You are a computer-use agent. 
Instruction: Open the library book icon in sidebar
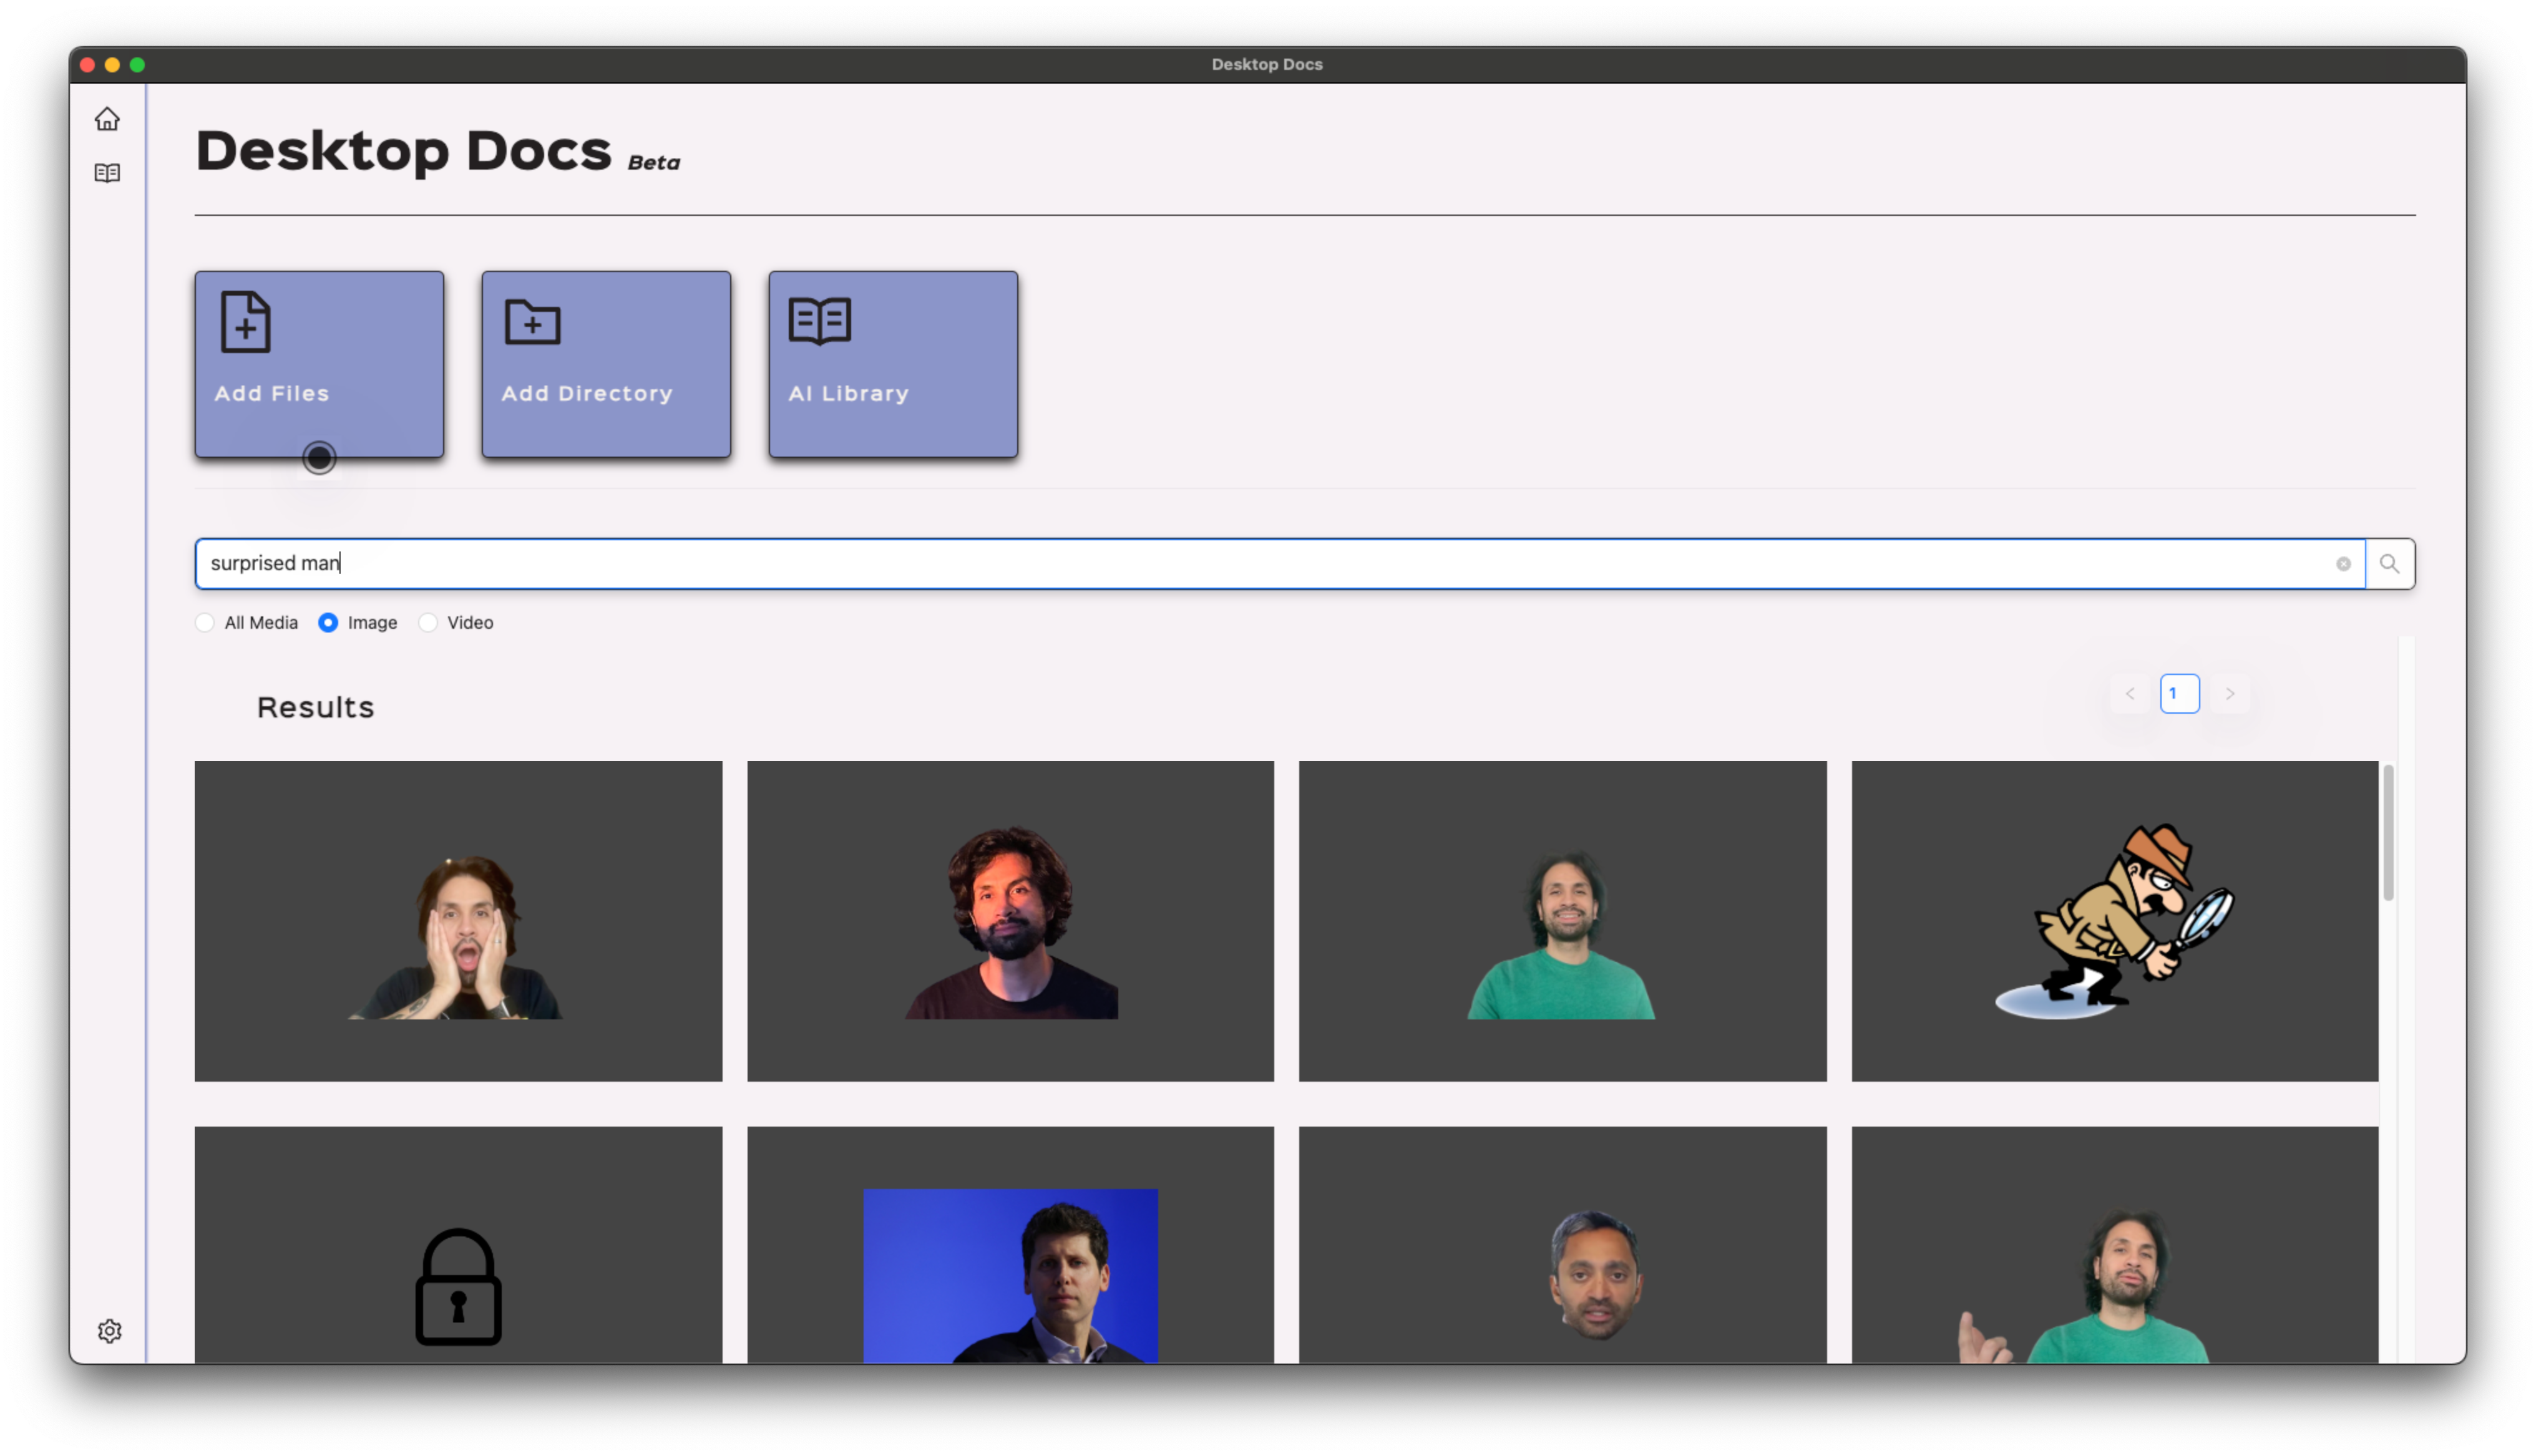point(107,173)
